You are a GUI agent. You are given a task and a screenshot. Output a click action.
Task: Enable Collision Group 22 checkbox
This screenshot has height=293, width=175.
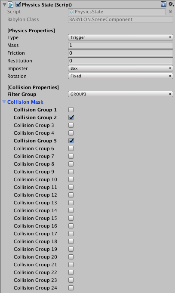[x=71, y=272]
